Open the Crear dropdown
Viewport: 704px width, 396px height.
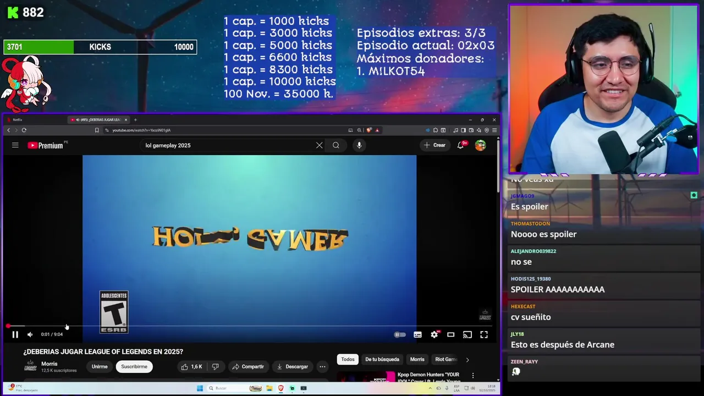[x=435, y=145]
